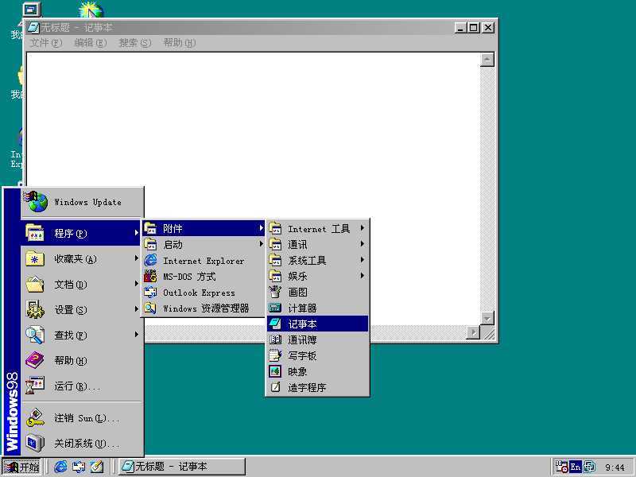
Task: Click Notepad horizontal scrollbar right arrow
Action: 472,333
